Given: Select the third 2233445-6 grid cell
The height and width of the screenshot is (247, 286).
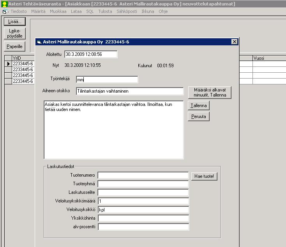Looking at the screenshot, I should (23, 75).
